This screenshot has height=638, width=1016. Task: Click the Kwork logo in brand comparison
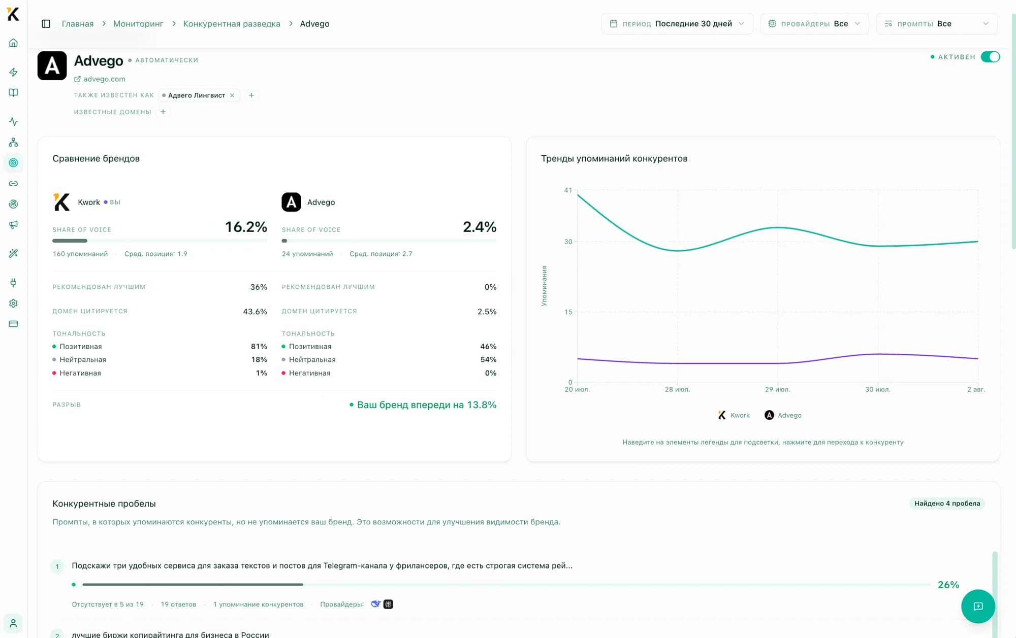pyautogui.click(x=62, y=202)
